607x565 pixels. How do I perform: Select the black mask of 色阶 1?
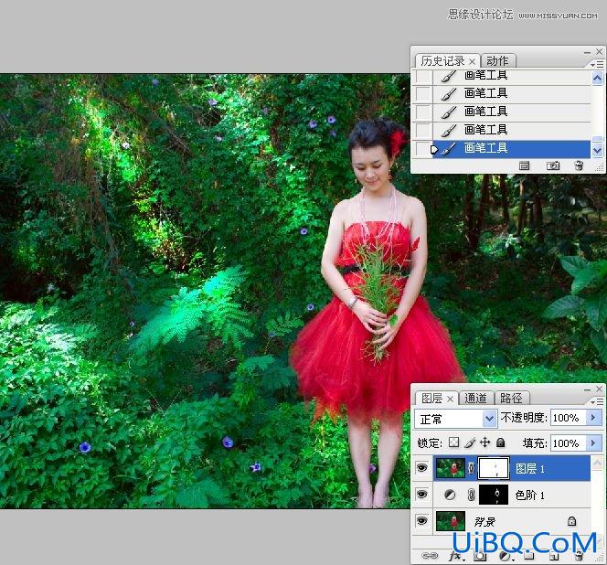coord(494,495)
